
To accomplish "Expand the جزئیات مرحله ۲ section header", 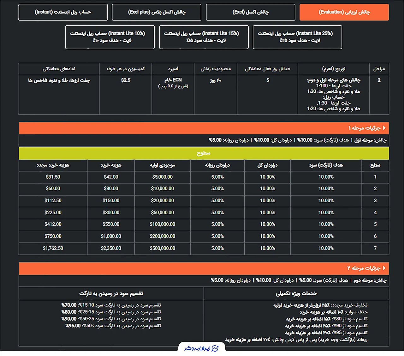I will (x=204, y=268).
